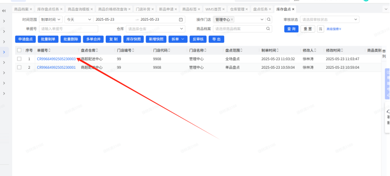Open the 审核状态 dropdown
This screenshot has width=390, height=176.
coord(329,19)
